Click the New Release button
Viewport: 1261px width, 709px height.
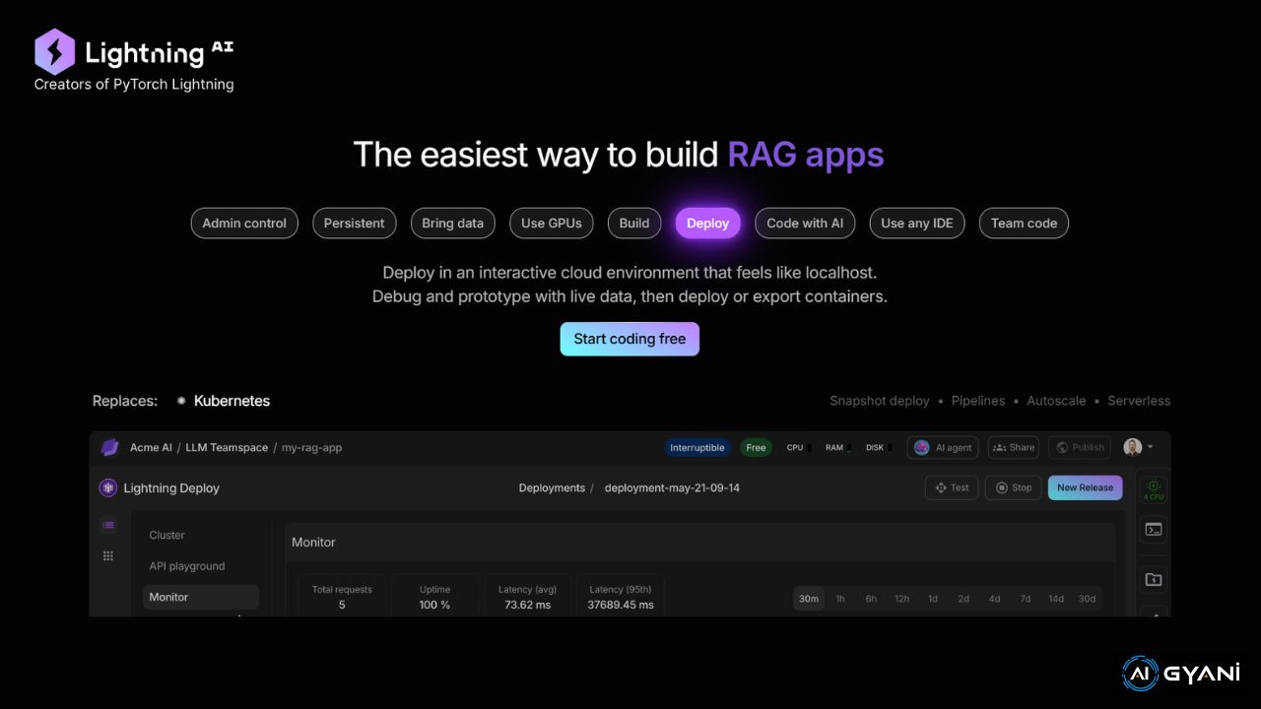pyautogui.click(x=1085, y=487)
